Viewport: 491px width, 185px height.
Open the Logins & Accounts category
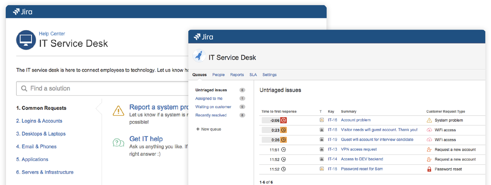pos(39,121)
